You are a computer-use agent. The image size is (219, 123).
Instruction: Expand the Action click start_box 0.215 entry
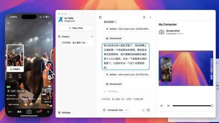click(128, 74)
